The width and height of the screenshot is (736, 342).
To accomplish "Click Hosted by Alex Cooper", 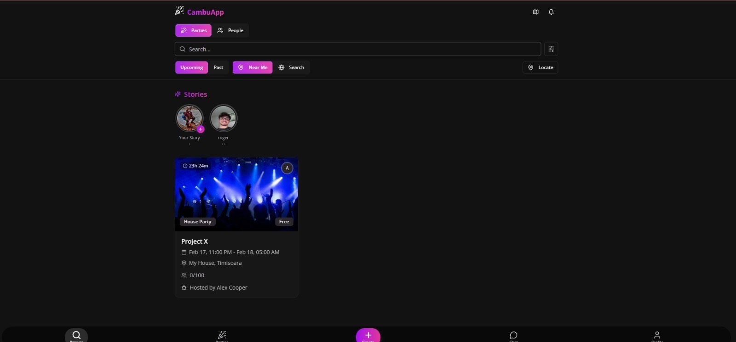I will [218, 288].
